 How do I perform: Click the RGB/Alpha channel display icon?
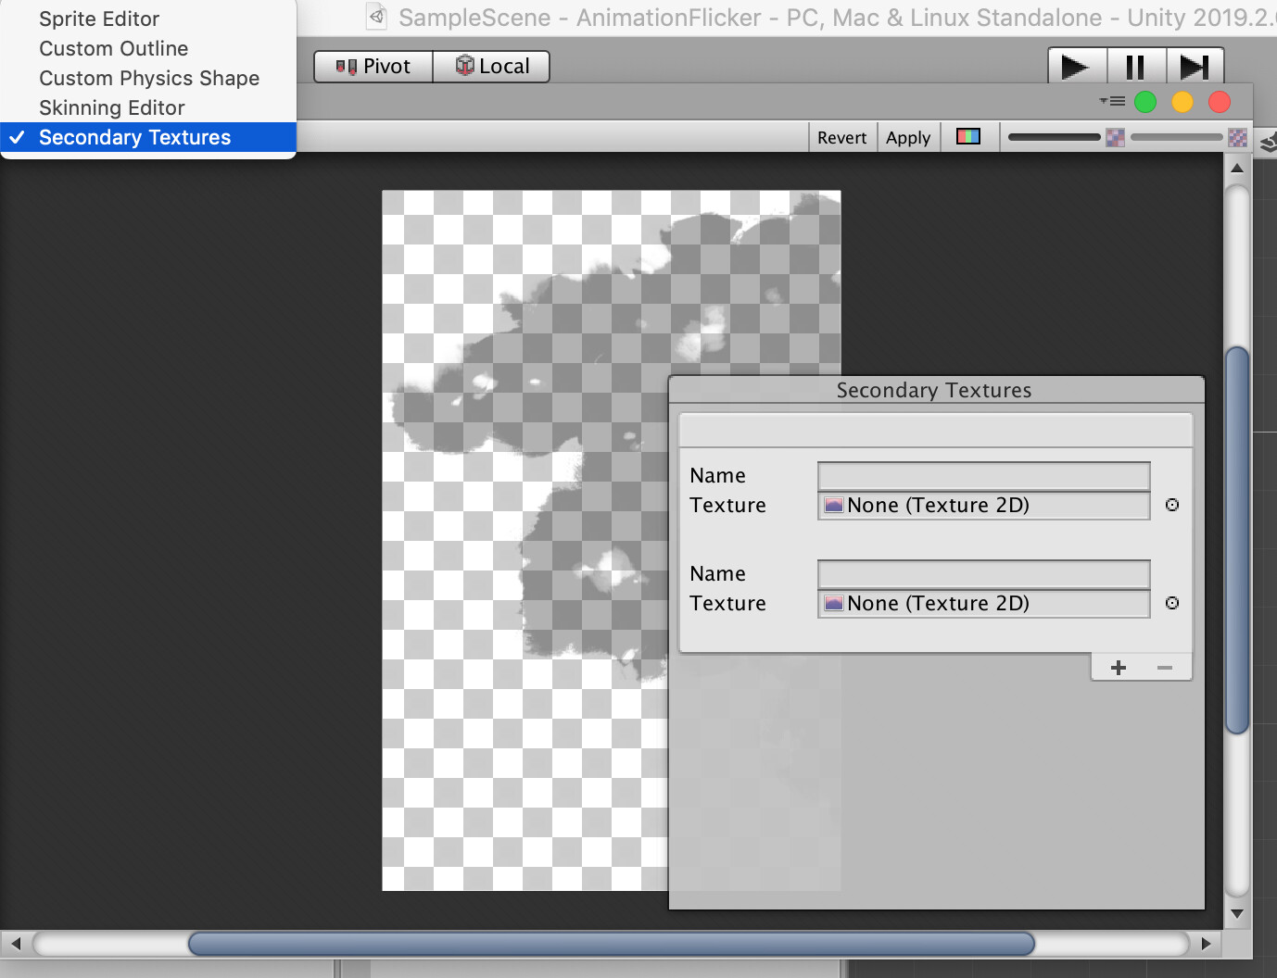coord(969,136)
